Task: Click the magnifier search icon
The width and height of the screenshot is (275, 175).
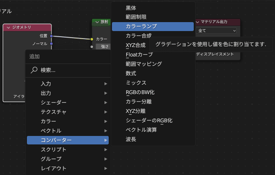Action: (34, 70)
